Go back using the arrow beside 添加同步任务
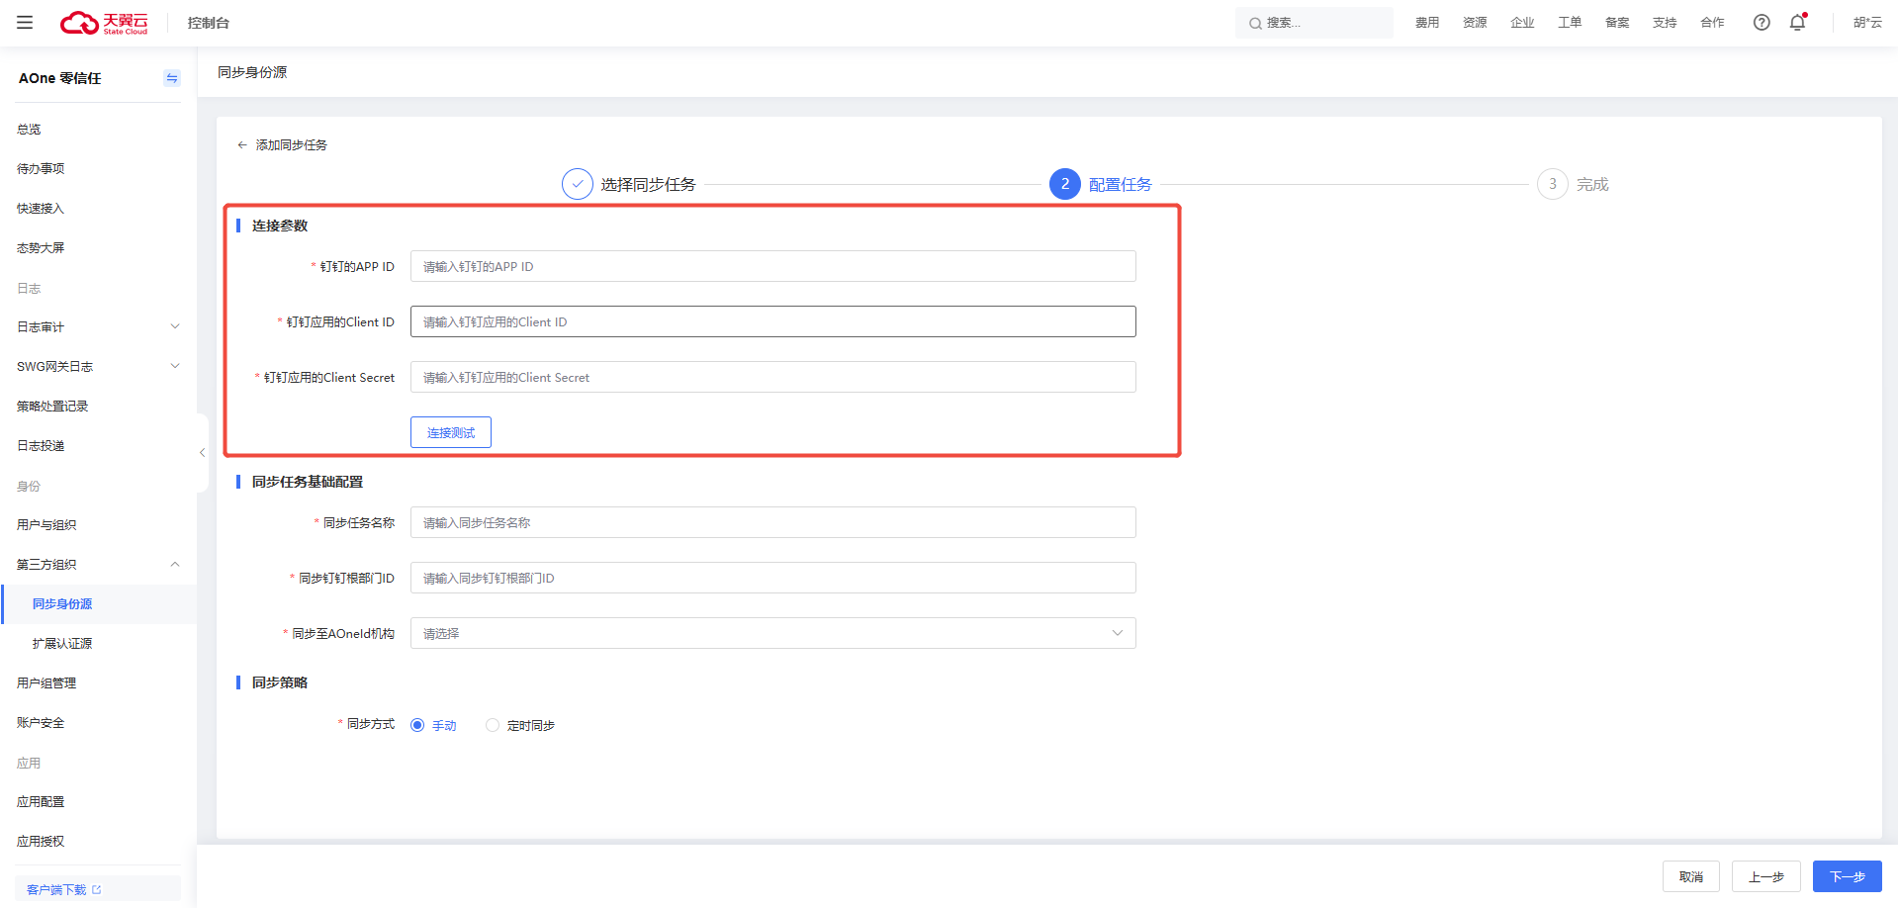Screen dimensions: 1898x908 coord(242,145)
